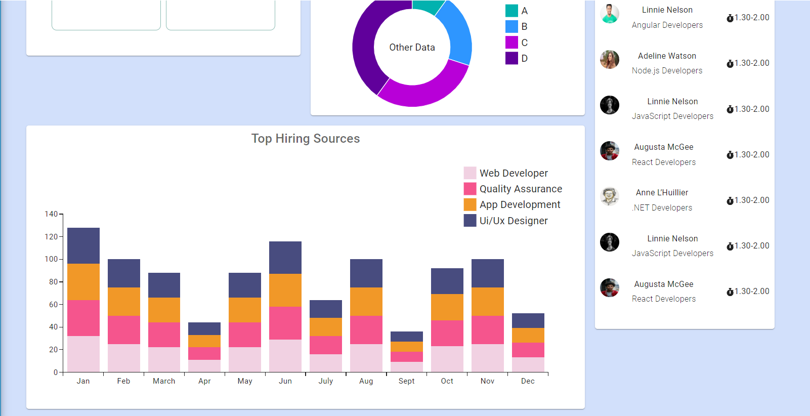Click the Sept month axis label
The image size is (810, 416).
pyautogui.click(x=407, y=381)
